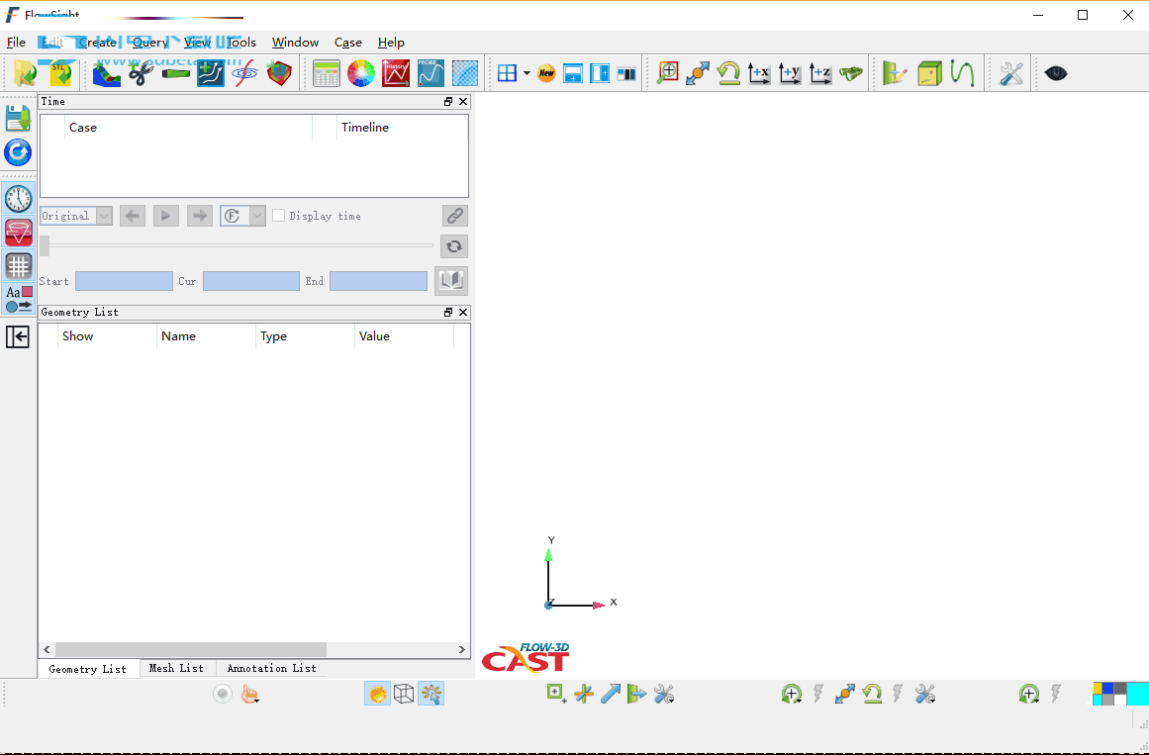Click the chain link button in Time panel
Screen dimensions: 1149x755
point(455,216)
